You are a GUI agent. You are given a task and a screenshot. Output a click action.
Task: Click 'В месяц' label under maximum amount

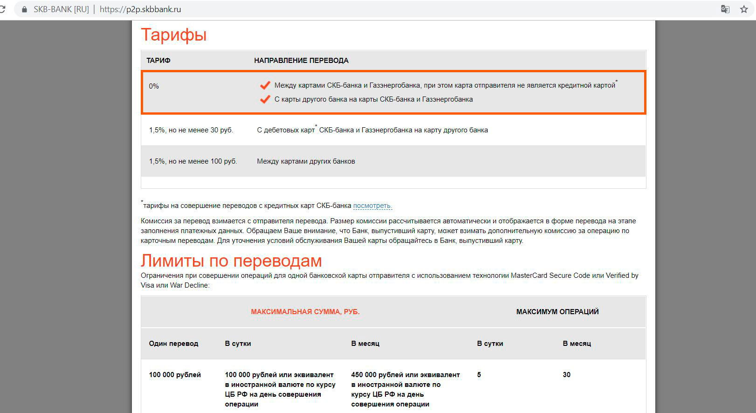point(365,344)
